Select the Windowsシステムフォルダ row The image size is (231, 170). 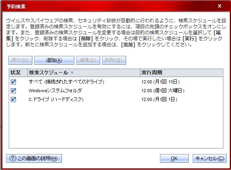pos(116,91)
